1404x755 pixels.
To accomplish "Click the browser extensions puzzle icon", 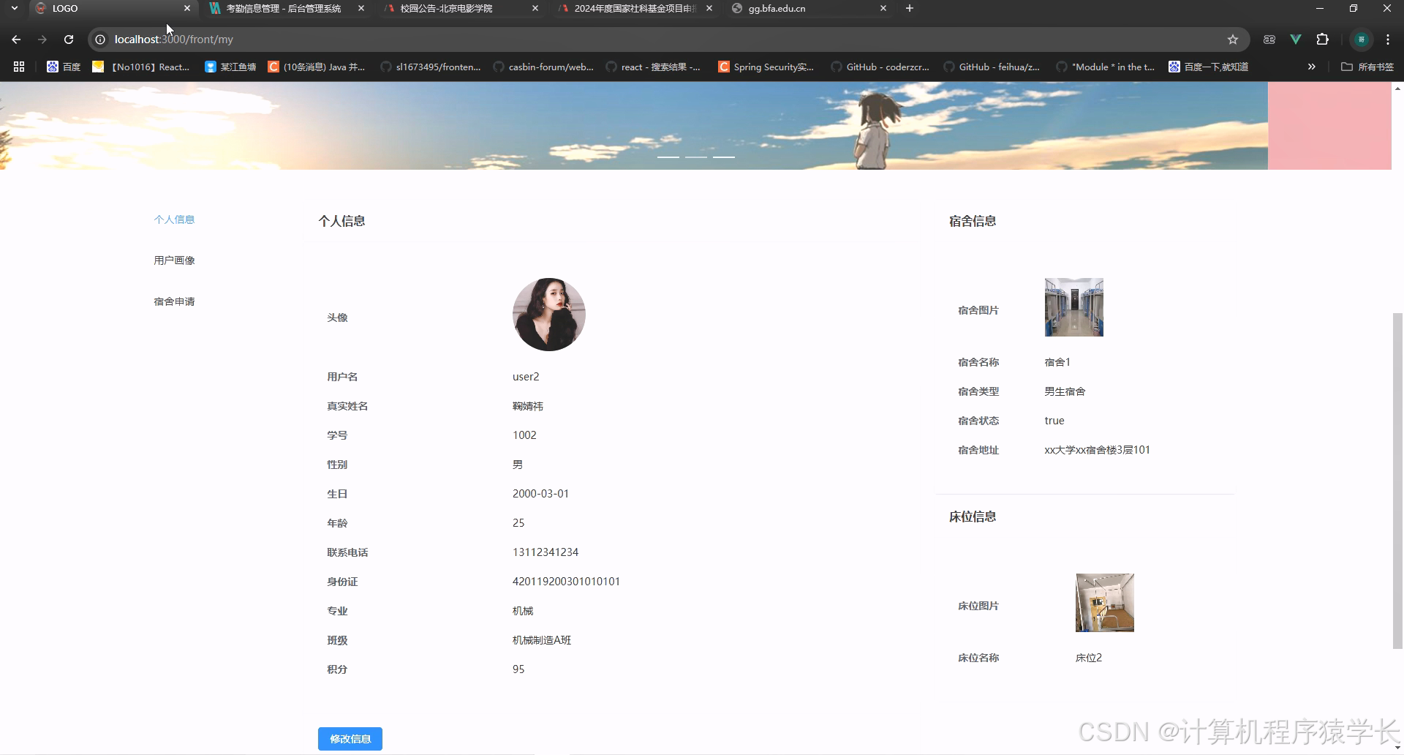I will (x=1323, y=39).
